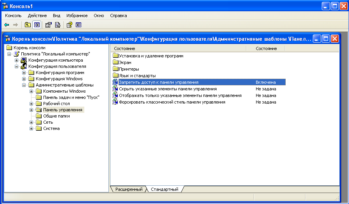Open the Действие menu
Screen dimensions: 349x204
coord(37,16)
